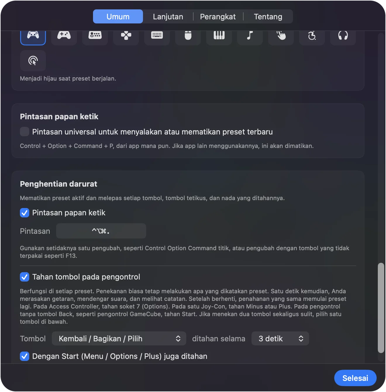
Task: Click the 'ditahan selama' label
Action: point(219,339)
